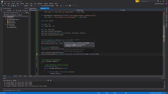This screenshot has height=94, width=168.
Task: Click the Solution Explorer search magnifier icon
Action: 27,13
